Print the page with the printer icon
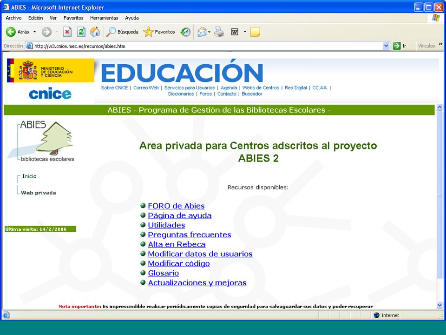 [x=219, y=32]
